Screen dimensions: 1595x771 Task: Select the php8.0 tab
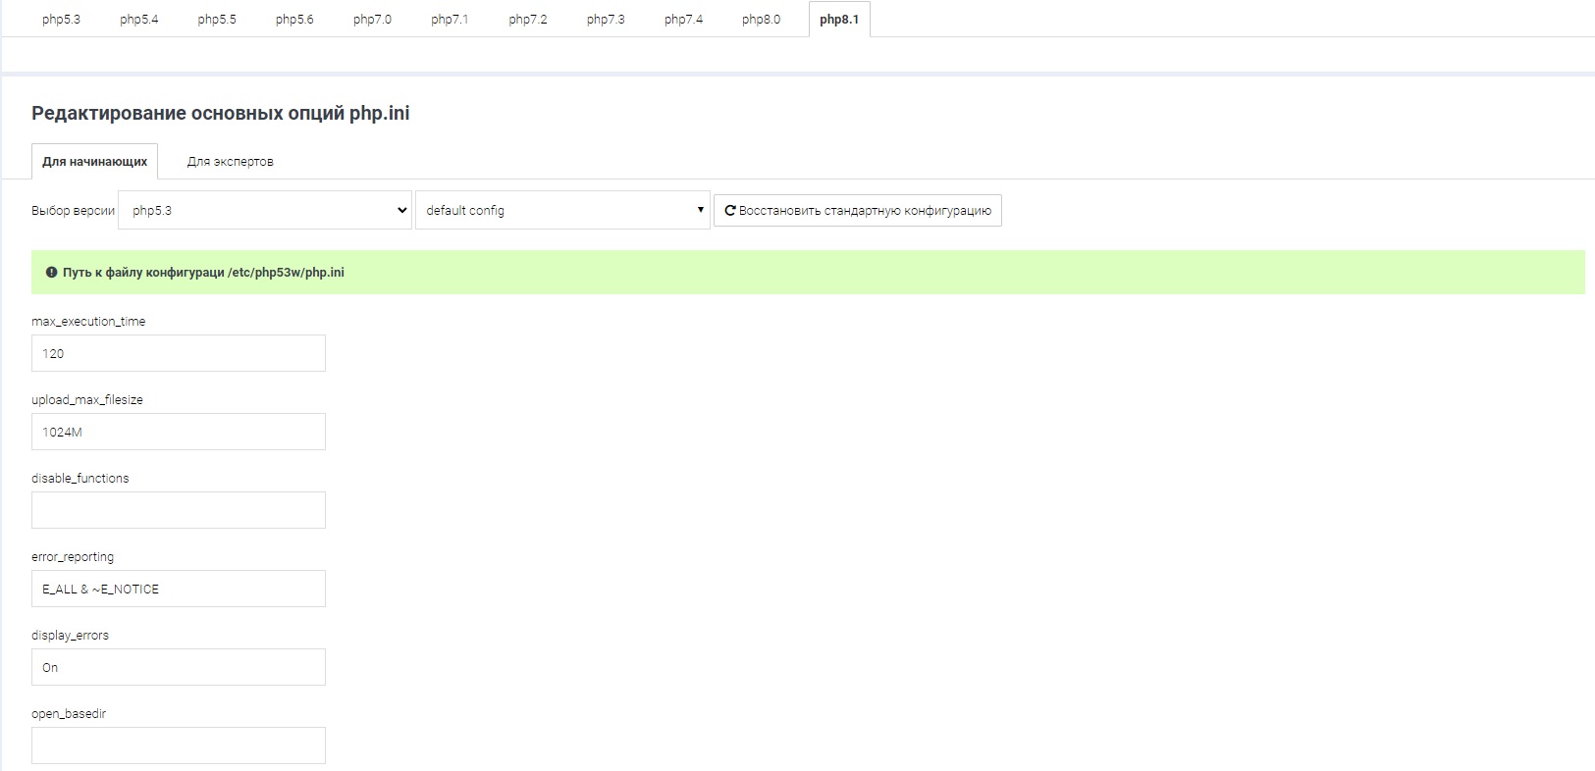click(x=761, y=20)
